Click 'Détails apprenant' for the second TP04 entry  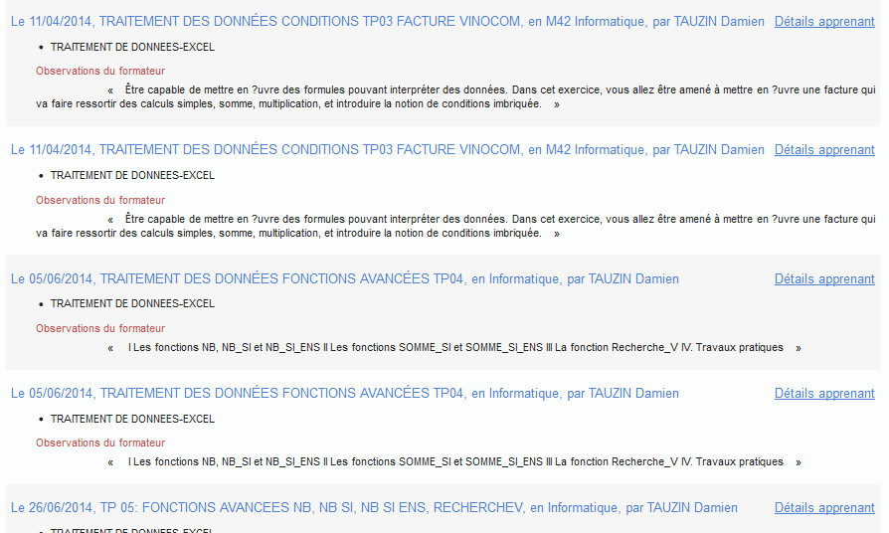[824, 393]
